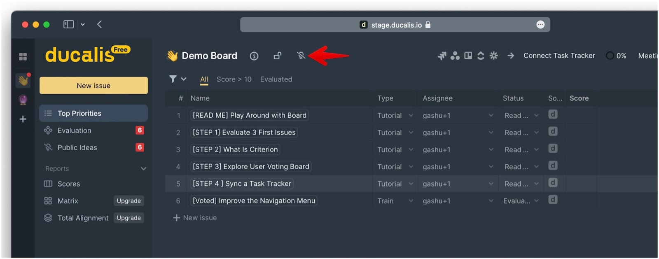Click the Scores report icon in sidebar

48,184
